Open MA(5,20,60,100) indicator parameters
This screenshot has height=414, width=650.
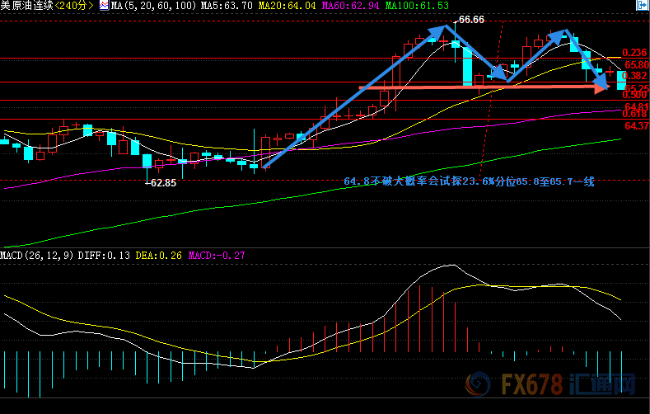click(152, 6)
